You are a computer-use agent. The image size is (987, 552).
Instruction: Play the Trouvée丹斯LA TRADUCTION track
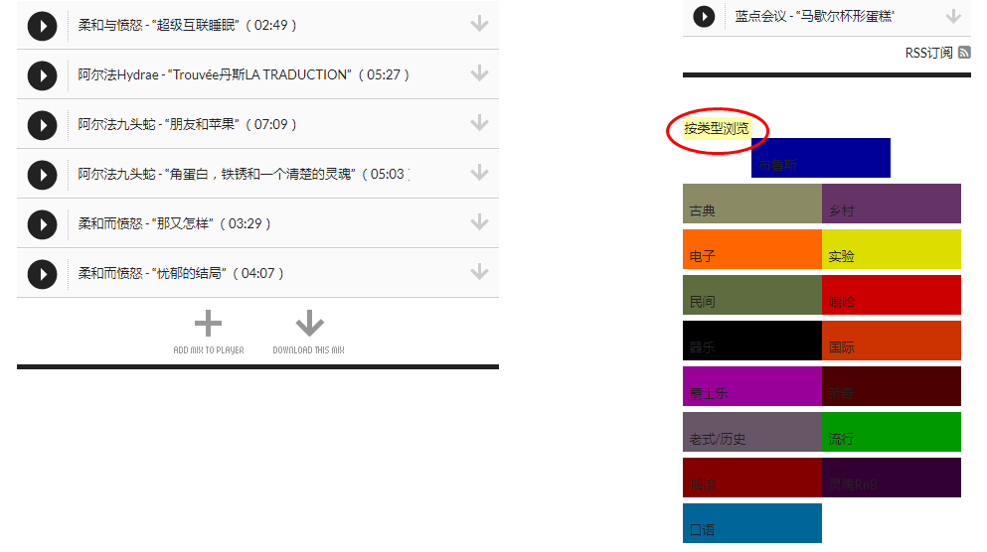point(42,76)
